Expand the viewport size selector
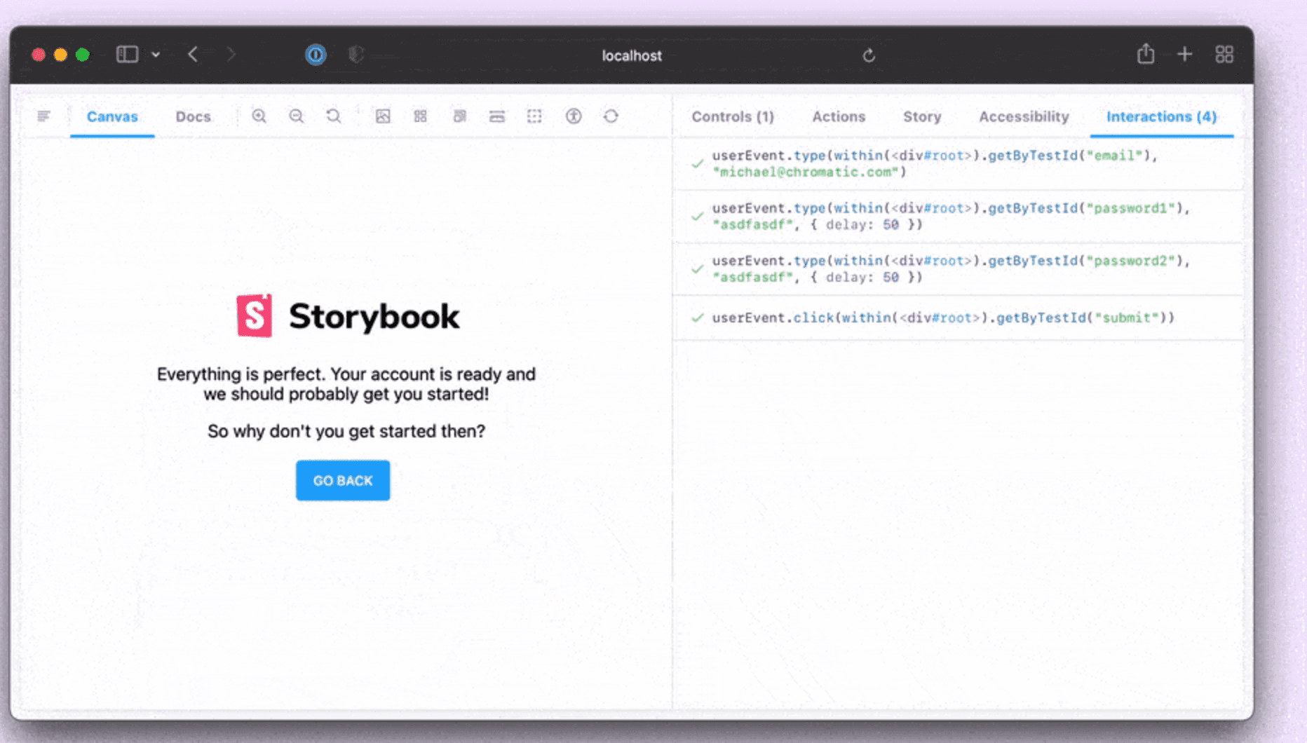Screen dimensions: 1307x743 460,116
